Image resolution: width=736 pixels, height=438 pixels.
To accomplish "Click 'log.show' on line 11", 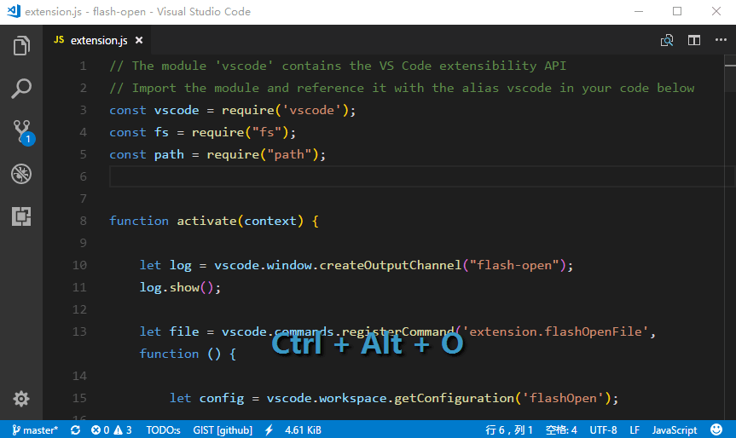I will click(170, 287).
